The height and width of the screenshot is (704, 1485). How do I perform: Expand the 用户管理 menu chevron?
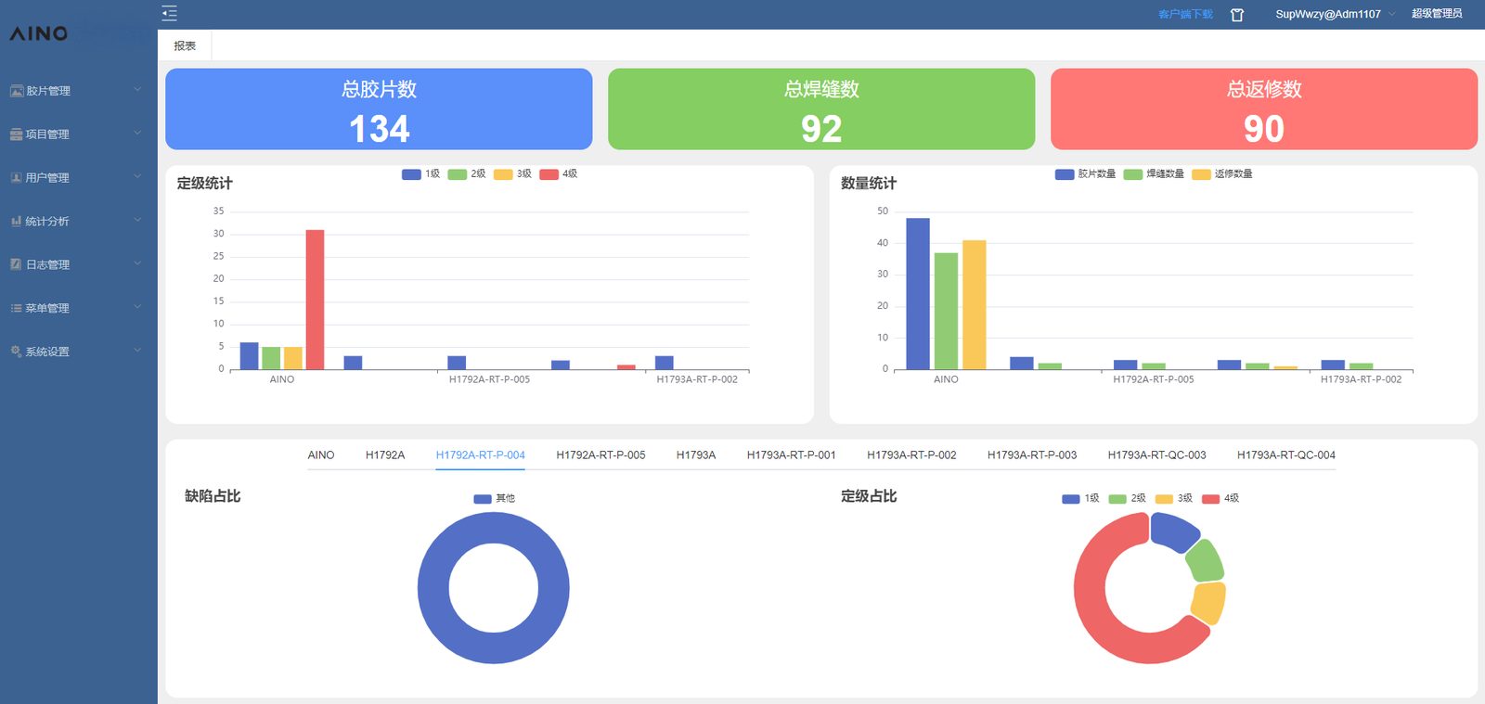click(137, 177)
